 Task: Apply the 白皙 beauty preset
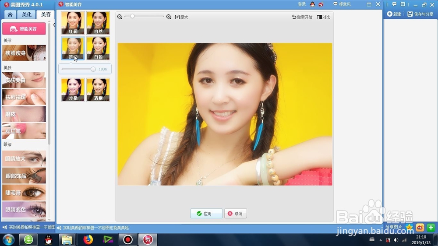point(98,48)
